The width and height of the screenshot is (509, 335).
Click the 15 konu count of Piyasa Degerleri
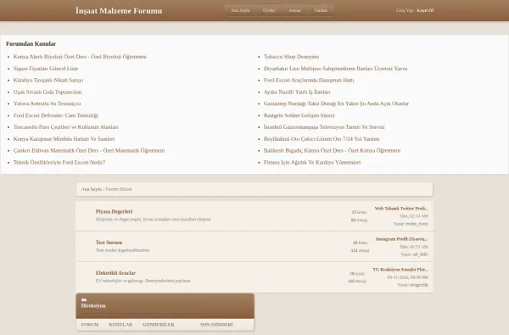click(359, 212)
